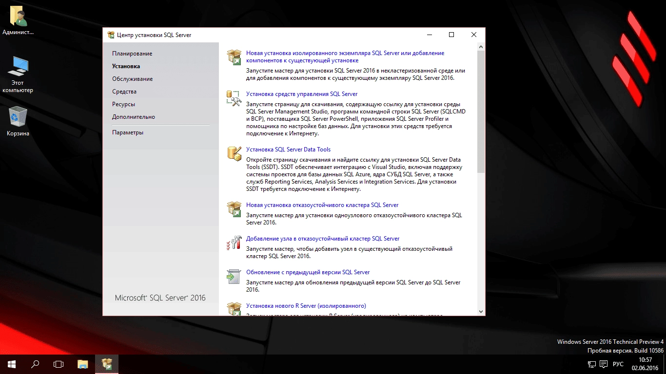Screen dimensions: 666x374
Task: Click the taskbar search magnifier icon
Action: pos(35,364)
